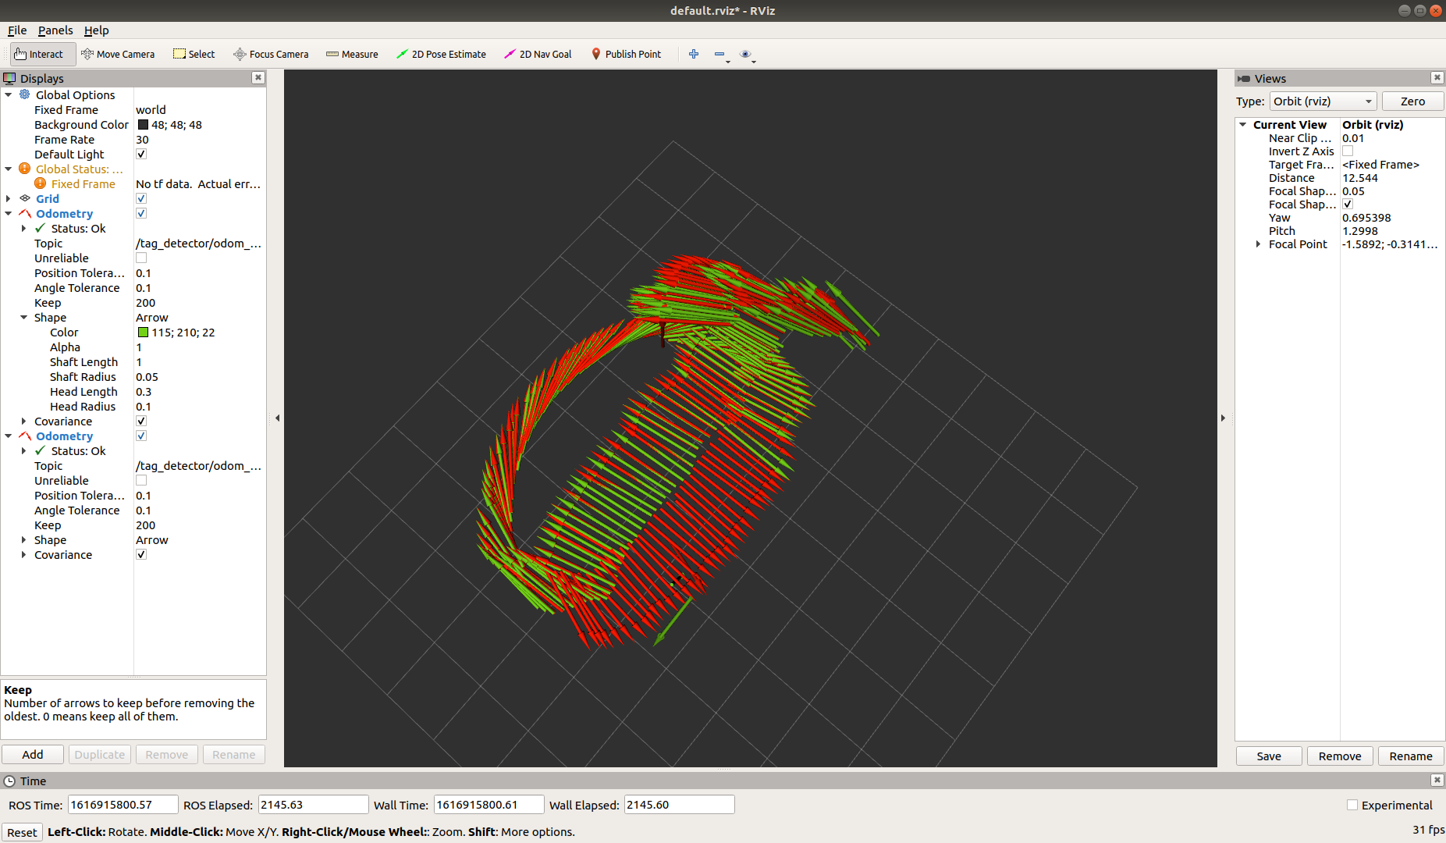This screenshot has height=843, width=1446.
Task: Click the Remove view button
Action: [1340, 756]
